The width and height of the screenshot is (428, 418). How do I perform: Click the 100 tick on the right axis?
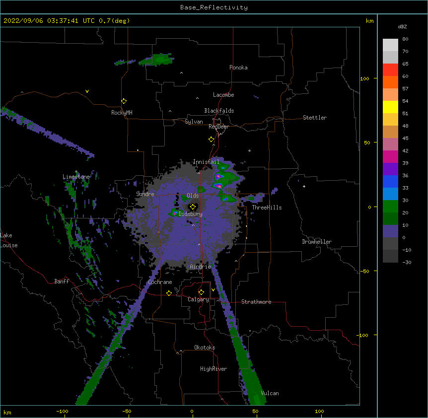pyautogui.click(x=364, y=78)
